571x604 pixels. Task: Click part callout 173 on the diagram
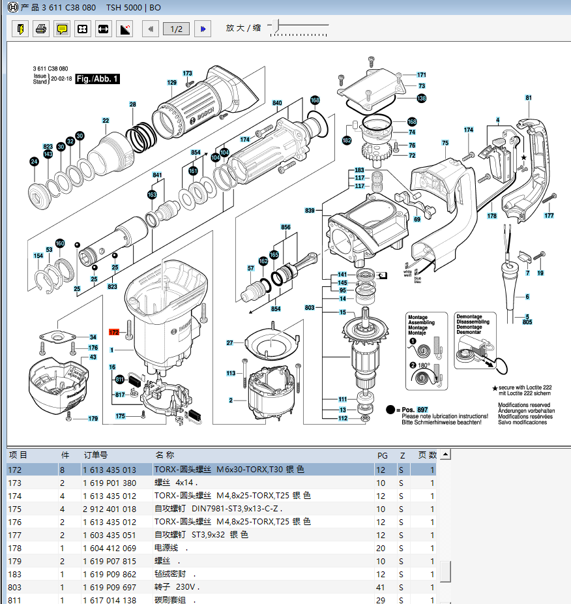tap(188, 73)
